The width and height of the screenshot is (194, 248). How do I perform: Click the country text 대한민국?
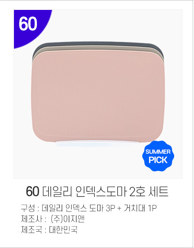63,230
